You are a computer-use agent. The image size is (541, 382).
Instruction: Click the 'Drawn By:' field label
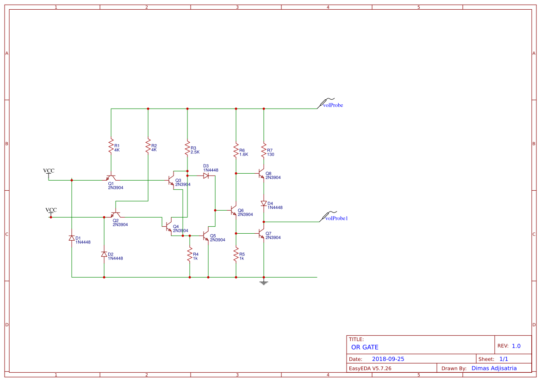(454, 369)
